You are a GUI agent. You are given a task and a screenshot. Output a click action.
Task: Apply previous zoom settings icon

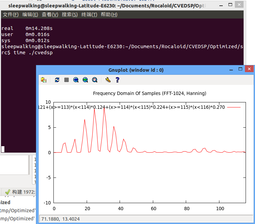pyautogui.click(x=76, y=80)
